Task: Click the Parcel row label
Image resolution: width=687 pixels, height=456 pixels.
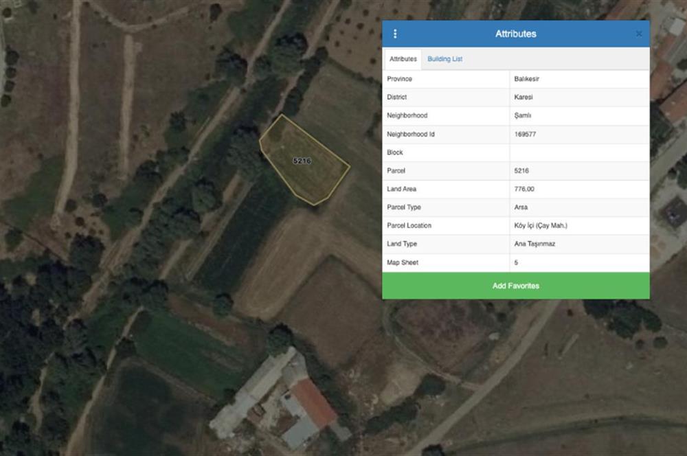Action: tap(396, 171)
